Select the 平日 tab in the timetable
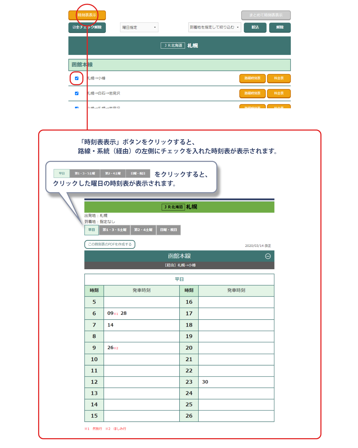The height and width of the screenshot is (448, 358). [x=92, y=230]
